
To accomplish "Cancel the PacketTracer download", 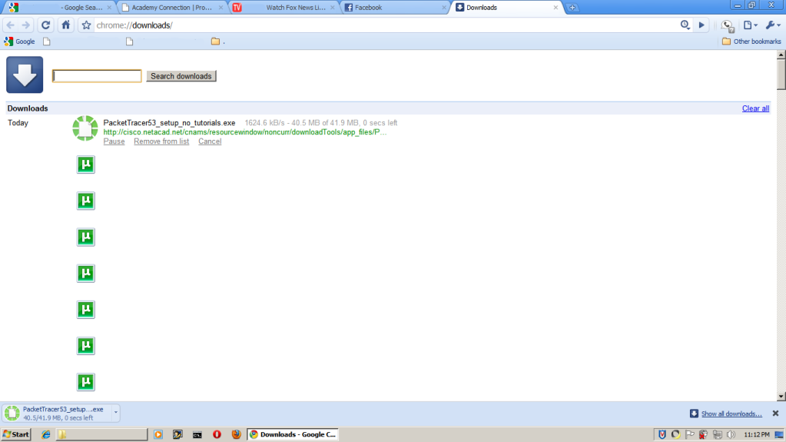I will pos(210,141).
